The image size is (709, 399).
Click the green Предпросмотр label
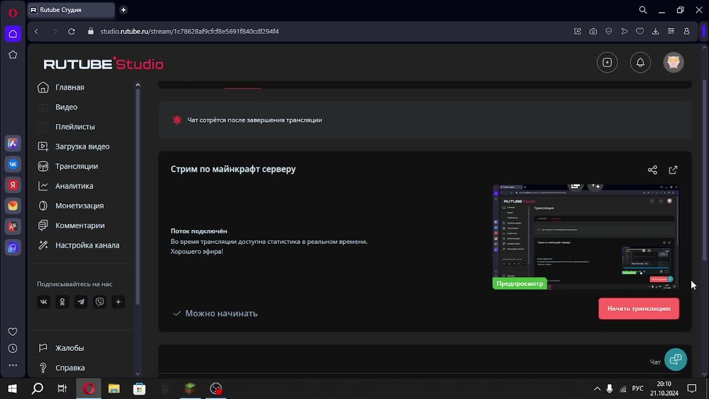click(x=520, y=284)
